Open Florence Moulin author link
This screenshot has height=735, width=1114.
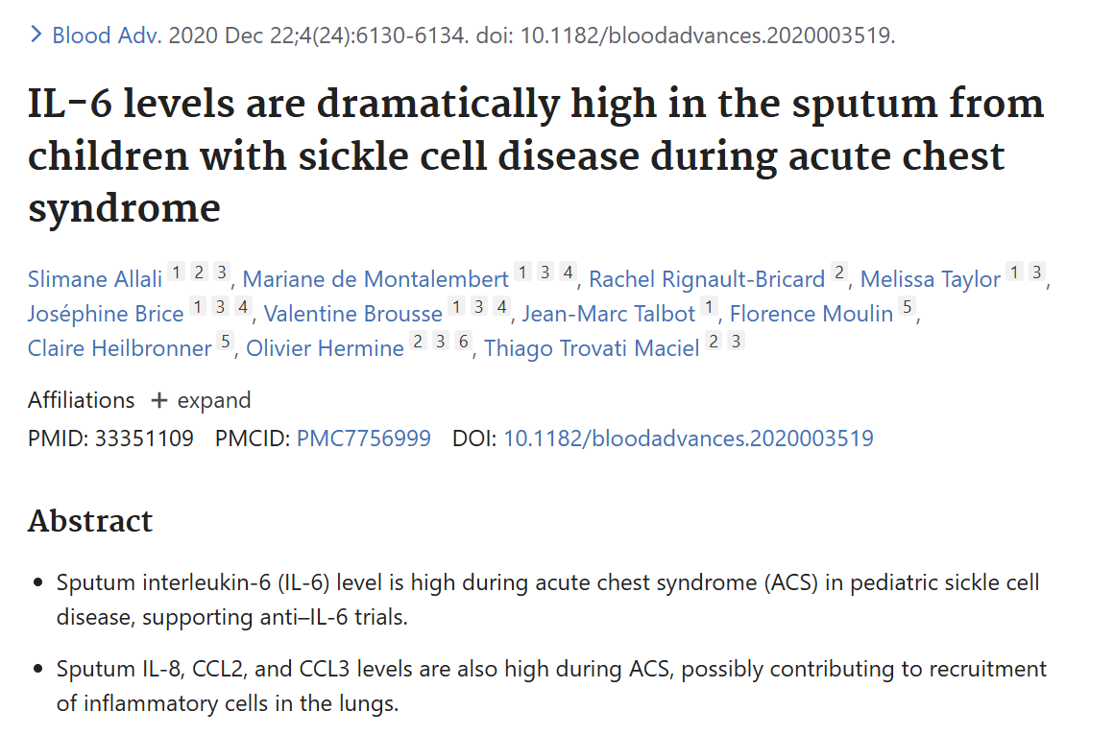(811, 314)
